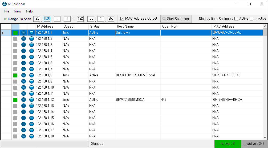Enable the Active display item checkbox
The width and height of the screenshot is (268, 148).
pyautogui.click(x=236, y=19)
